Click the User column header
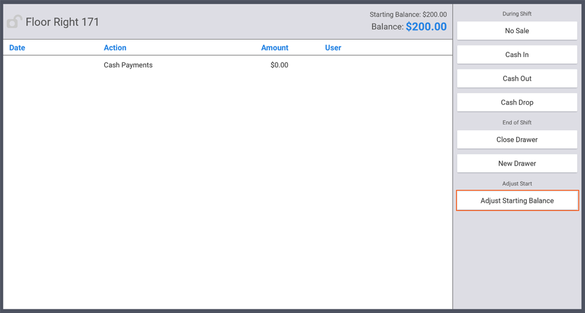This screenshot has height=313, width=585. (333, 48)
